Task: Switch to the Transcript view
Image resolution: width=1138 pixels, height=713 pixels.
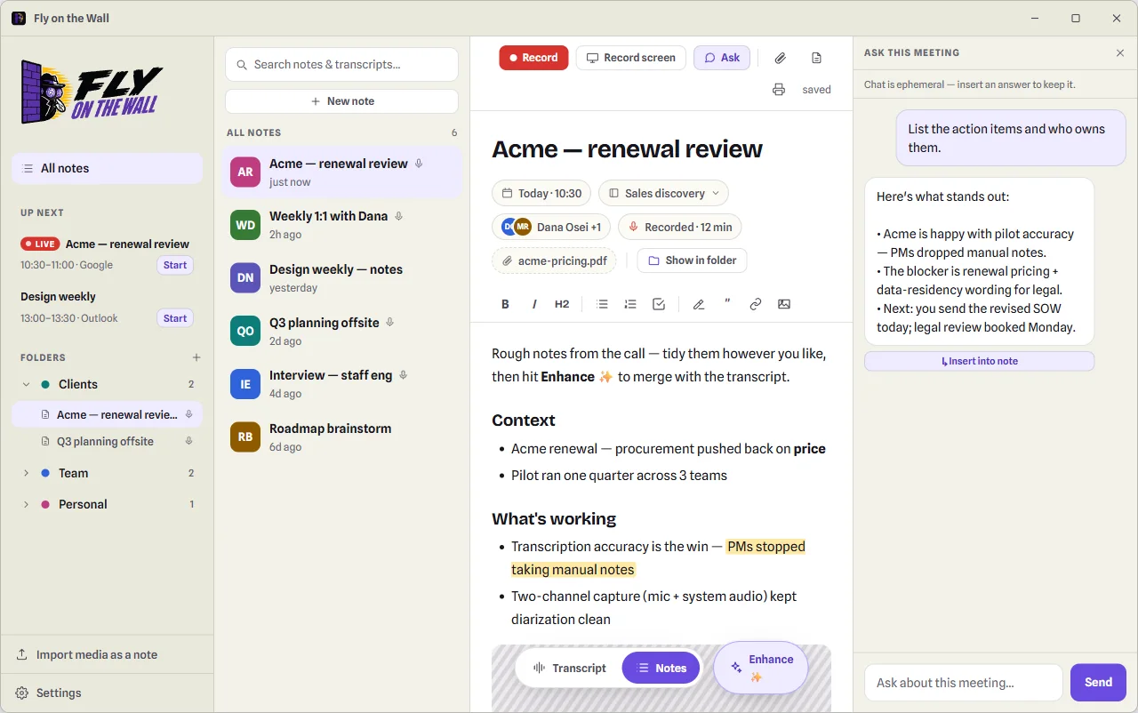Action: pos(569,668)
